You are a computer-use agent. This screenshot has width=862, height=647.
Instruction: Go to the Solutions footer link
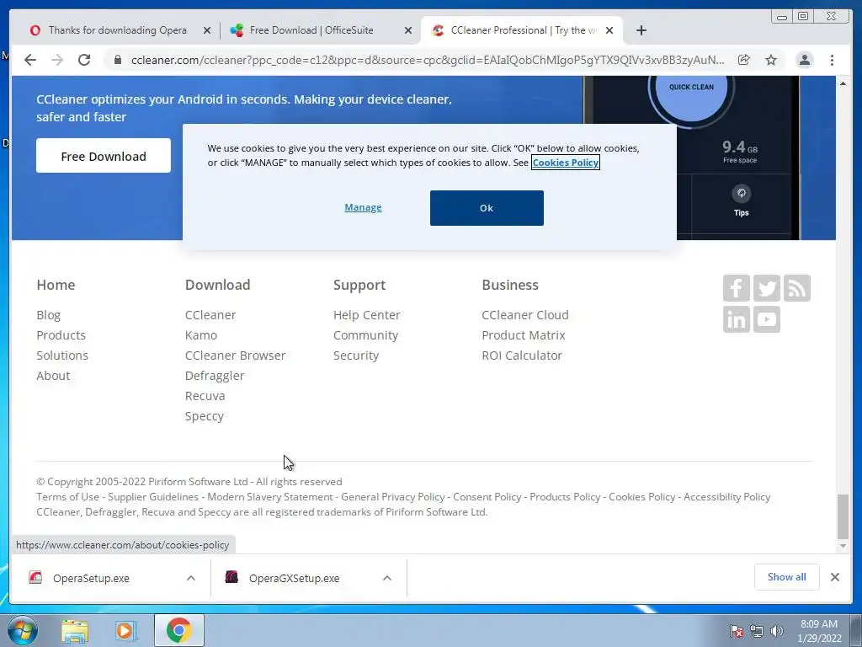(62, 356)
